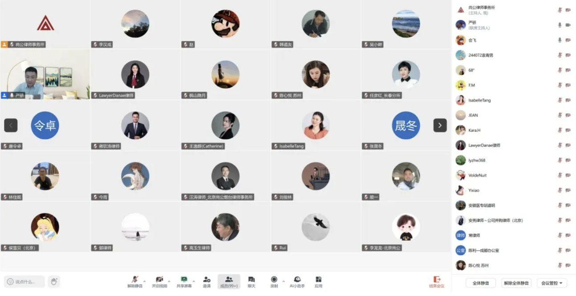Open the Share Screen tool
Viewport: 576px width, 296px height.
coord(183,280)
